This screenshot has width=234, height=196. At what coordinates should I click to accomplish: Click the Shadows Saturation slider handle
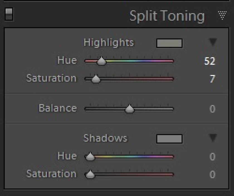90,175
